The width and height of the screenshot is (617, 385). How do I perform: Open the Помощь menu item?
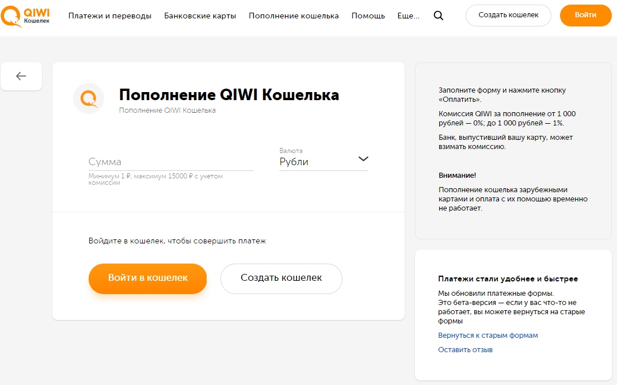pyautogui.click(x=368, y=16)
